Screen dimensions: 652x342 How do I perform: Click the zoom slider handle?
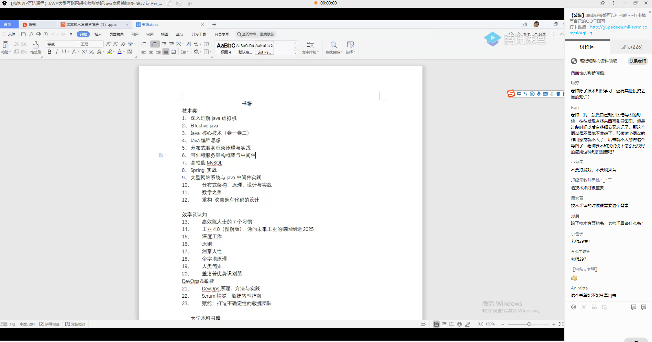(529, 324)
